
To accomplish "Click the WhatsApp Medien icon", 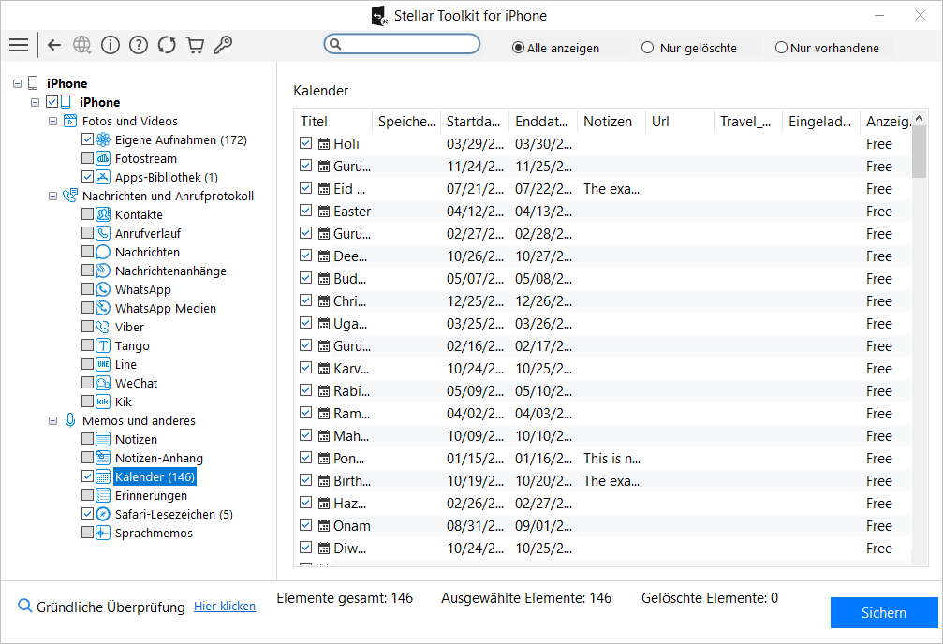I will coord(103,308).
